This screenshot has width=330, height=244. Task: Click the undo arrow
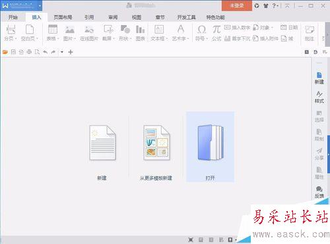pos(45,52)
